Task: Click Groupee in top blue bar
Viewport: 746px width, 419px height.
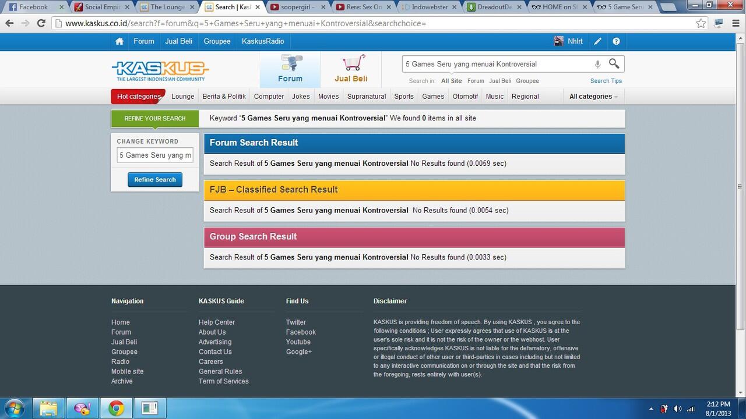Action: coord(217,41)
